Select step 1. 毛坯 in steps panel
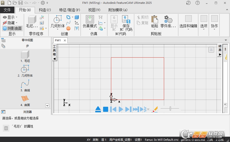Viewport: 230px width, 142px height. click(25, 56)
